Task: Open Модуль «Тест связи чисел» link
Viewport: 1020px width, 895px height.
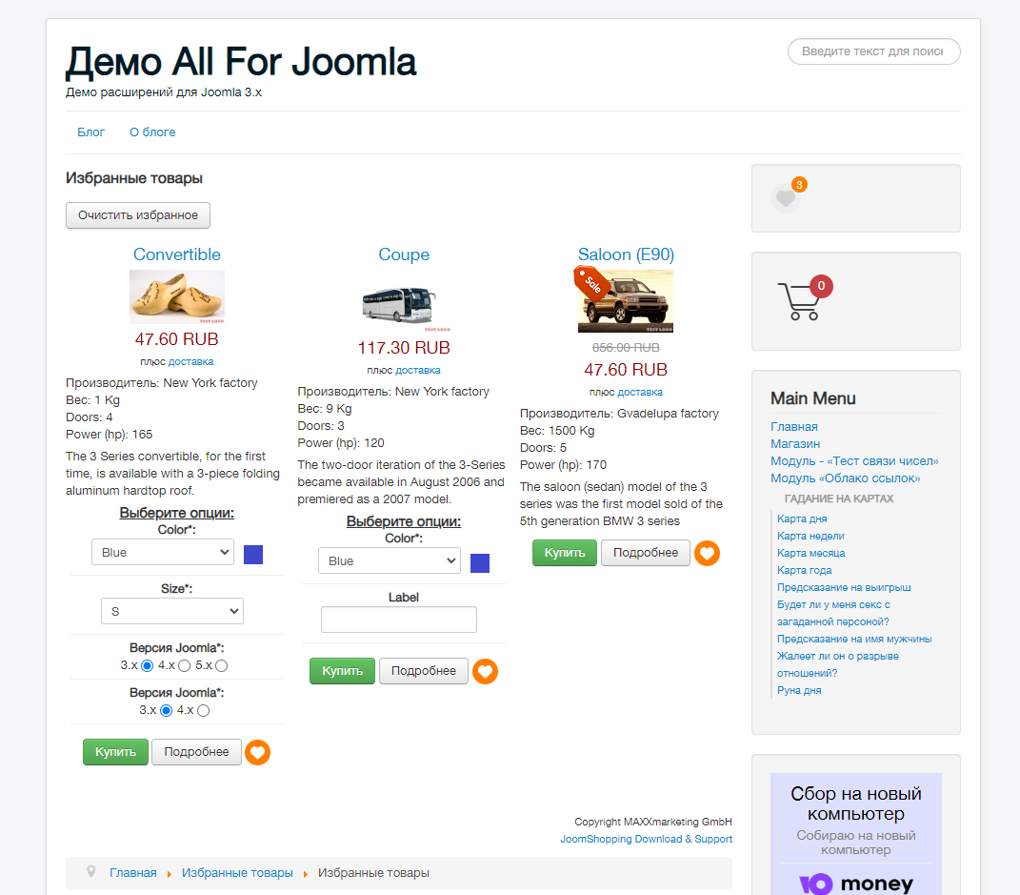Action: pyautogui.click(x=854, y=460)
